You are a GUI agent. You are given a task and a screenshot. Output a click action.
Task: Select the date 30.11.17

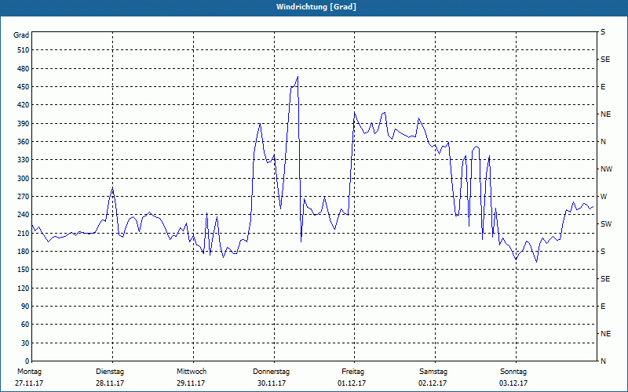coord(272,383)
